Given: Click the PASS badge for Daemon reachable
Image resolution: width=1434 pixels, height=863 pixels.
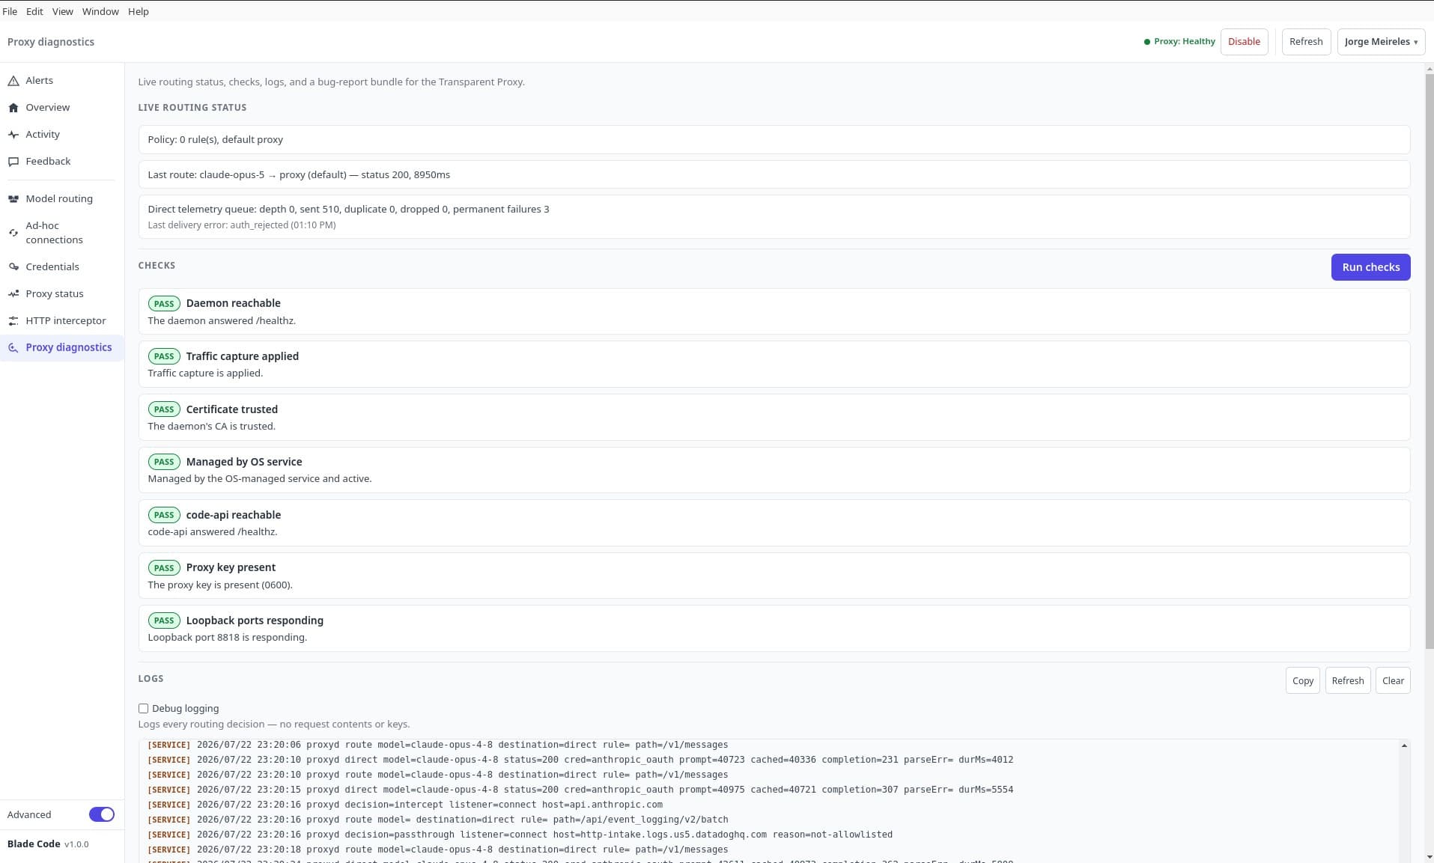Looking at the screenshot, I should pyautogui.click(x=164, y=304).
